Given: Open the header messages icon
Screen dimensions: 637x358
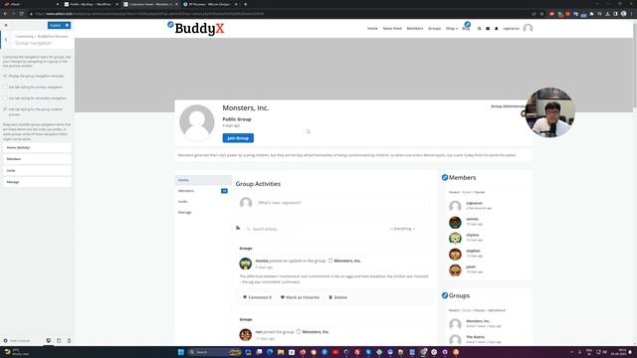Looking at the screenshot, I should click(488, 29).
